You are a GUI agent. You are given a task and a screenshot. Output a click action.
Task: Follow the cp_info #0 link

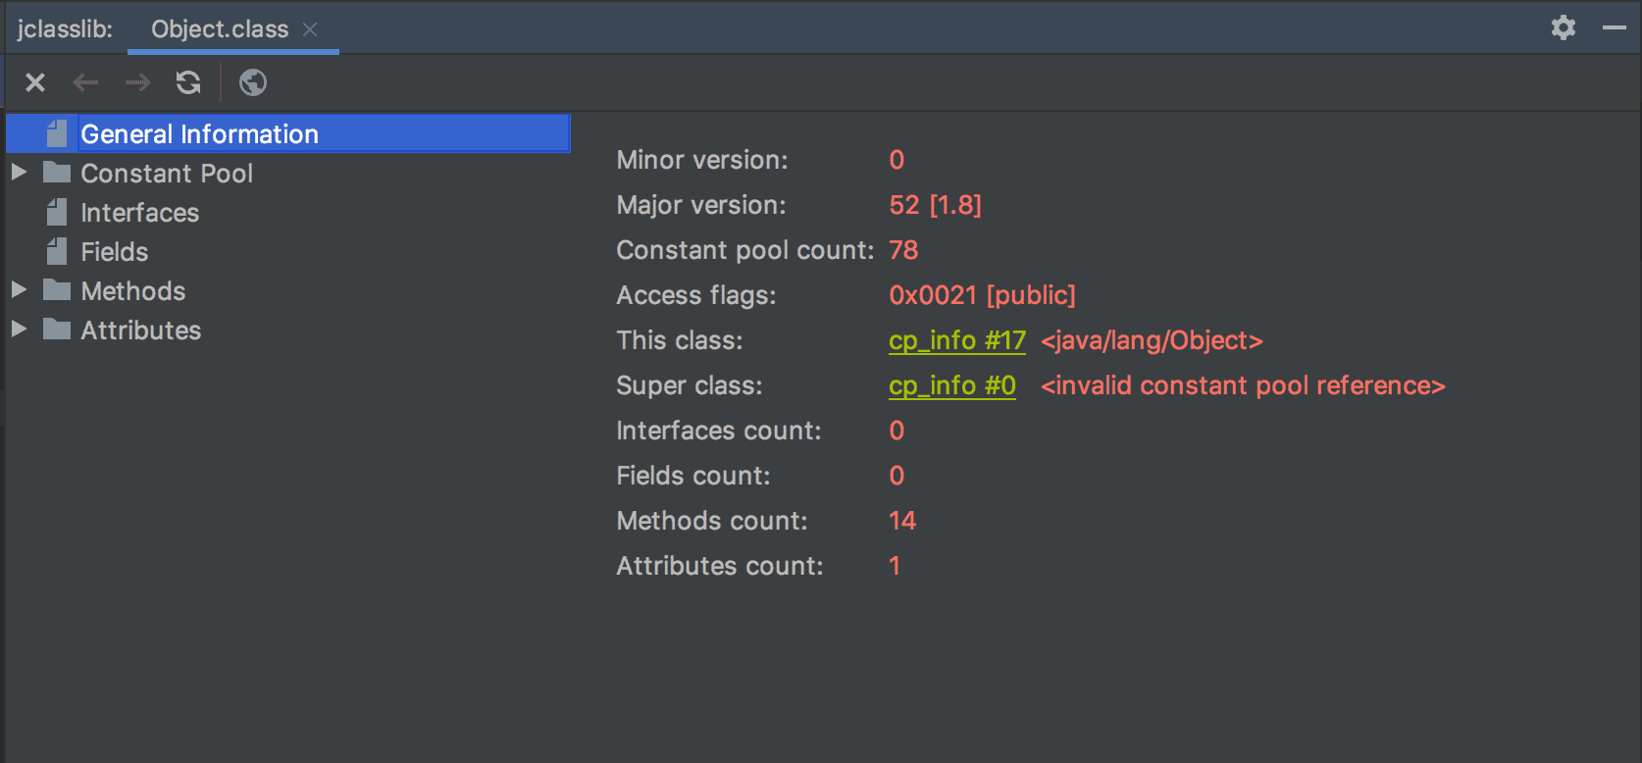(x=951, y=385)
